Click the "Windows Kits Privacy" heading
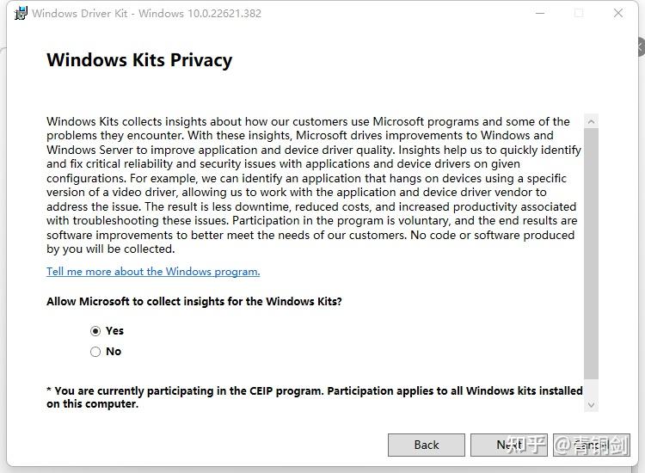The width and height of the screenshot is (645, 473). 139,60
